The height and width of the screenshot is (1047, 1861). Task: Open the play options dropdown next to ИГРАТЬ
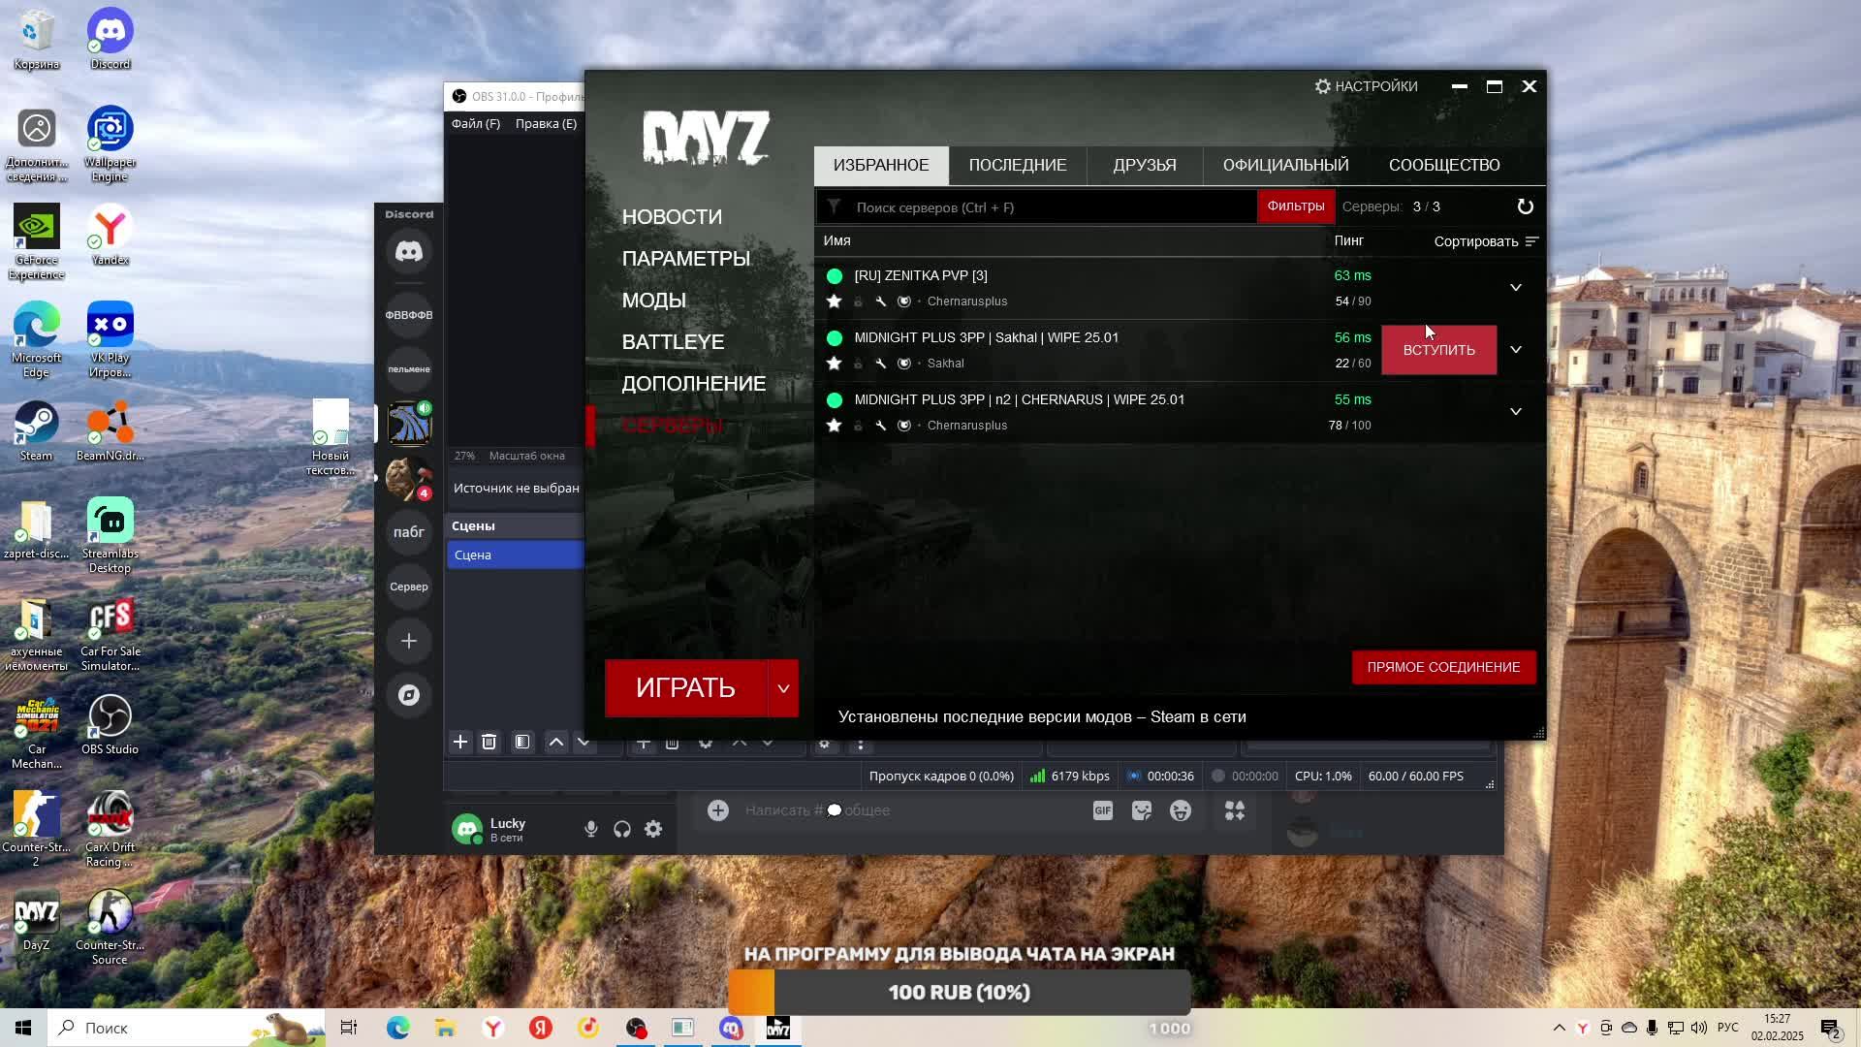point(783,688)
